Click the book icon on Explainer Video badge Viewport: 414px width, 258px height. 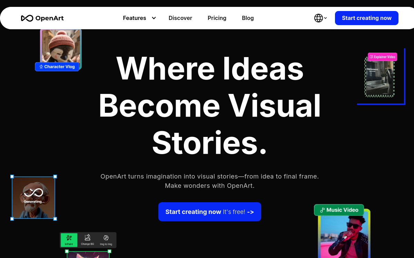coord(371,57)
